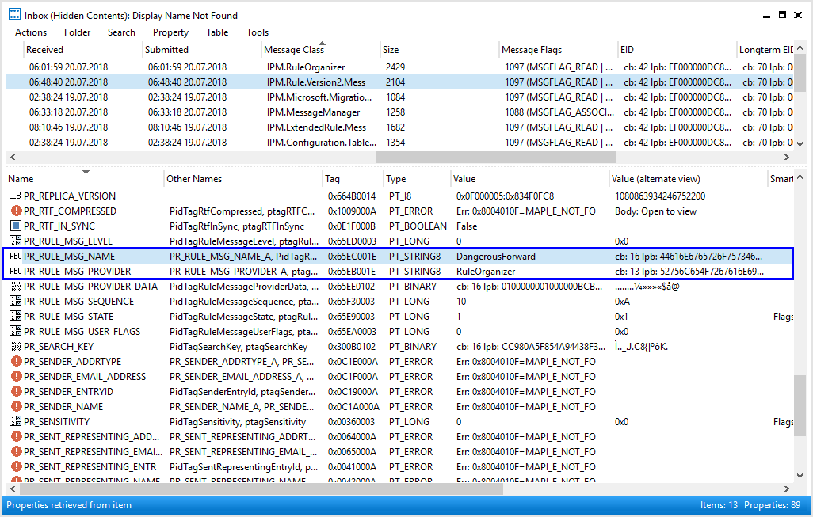Click boolean icon next to PR_RTF_IN_SYNC
Image resolution: width=813 pixels, height=517 pixels.
[16, 226]
